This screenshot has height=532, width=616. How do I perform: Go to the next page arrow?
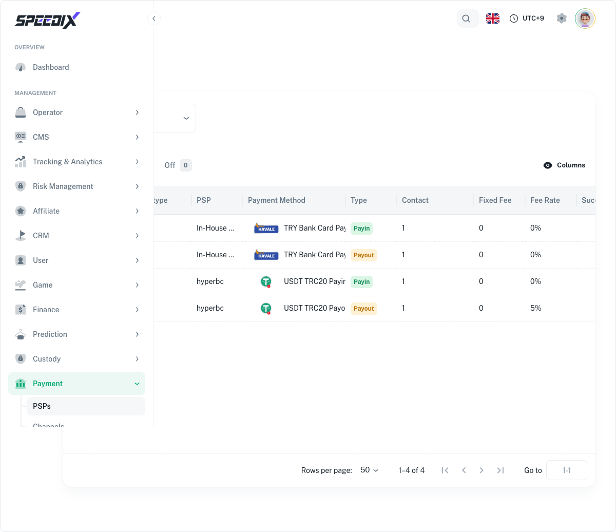click(482, 470)
